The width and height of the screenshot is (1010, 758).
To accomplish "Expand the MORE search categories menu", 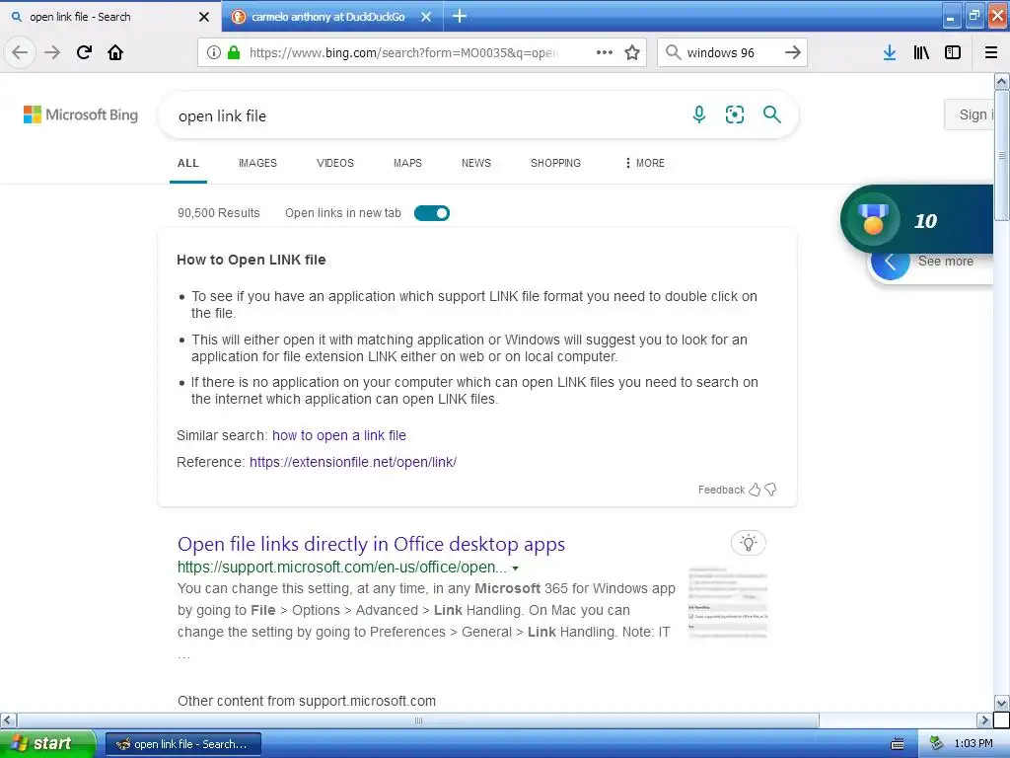I will click(x=644, y=163).
